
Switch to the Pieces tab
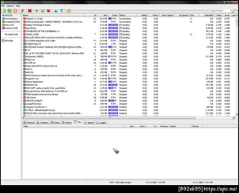(x=67, y=122)
